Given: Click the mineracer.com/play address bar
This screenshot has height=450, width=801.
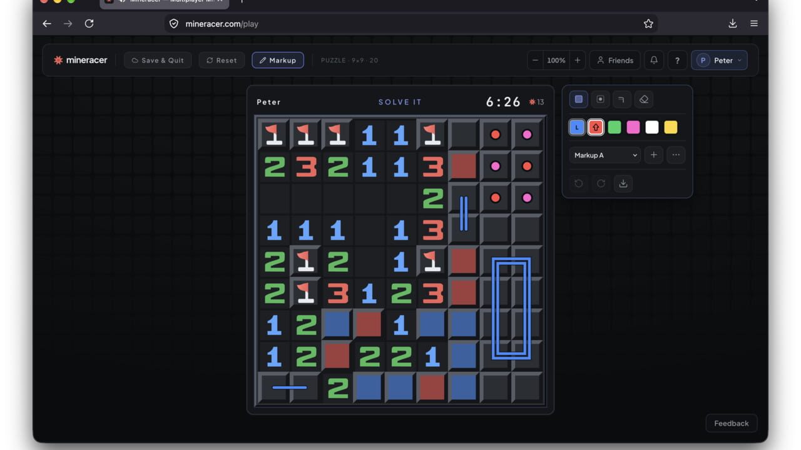Looking at the screenshot, I should tap(411, 24).
